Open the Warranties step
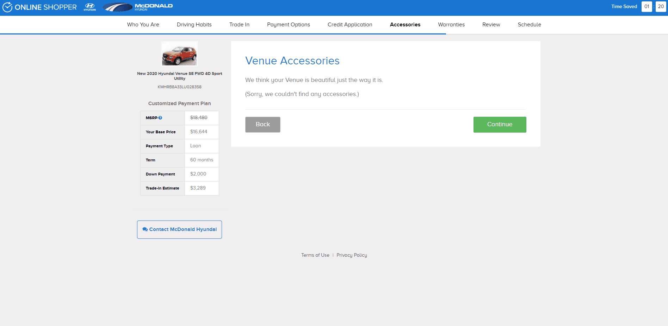 point(451,25)
